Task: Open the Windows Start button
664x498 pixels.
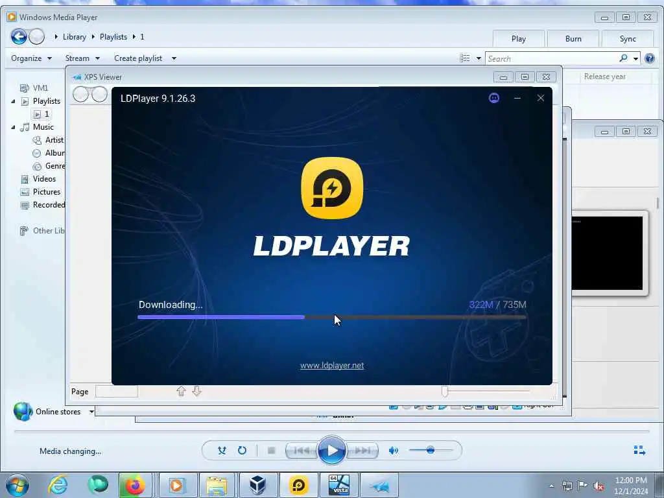Action: [18, 485]
